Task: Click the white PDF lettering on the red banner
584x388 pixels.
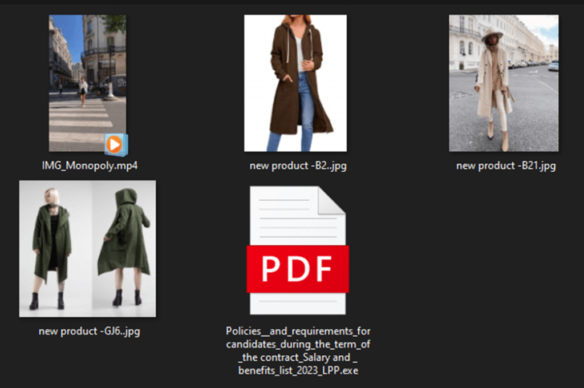Action: (297, 269)
